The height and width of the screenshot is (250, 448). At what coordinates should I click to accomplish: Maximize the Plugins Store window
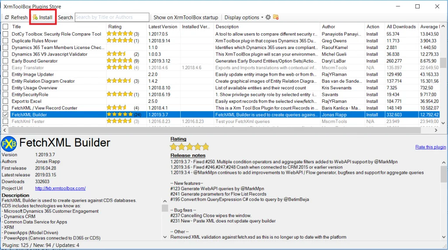tap(417, 6)
